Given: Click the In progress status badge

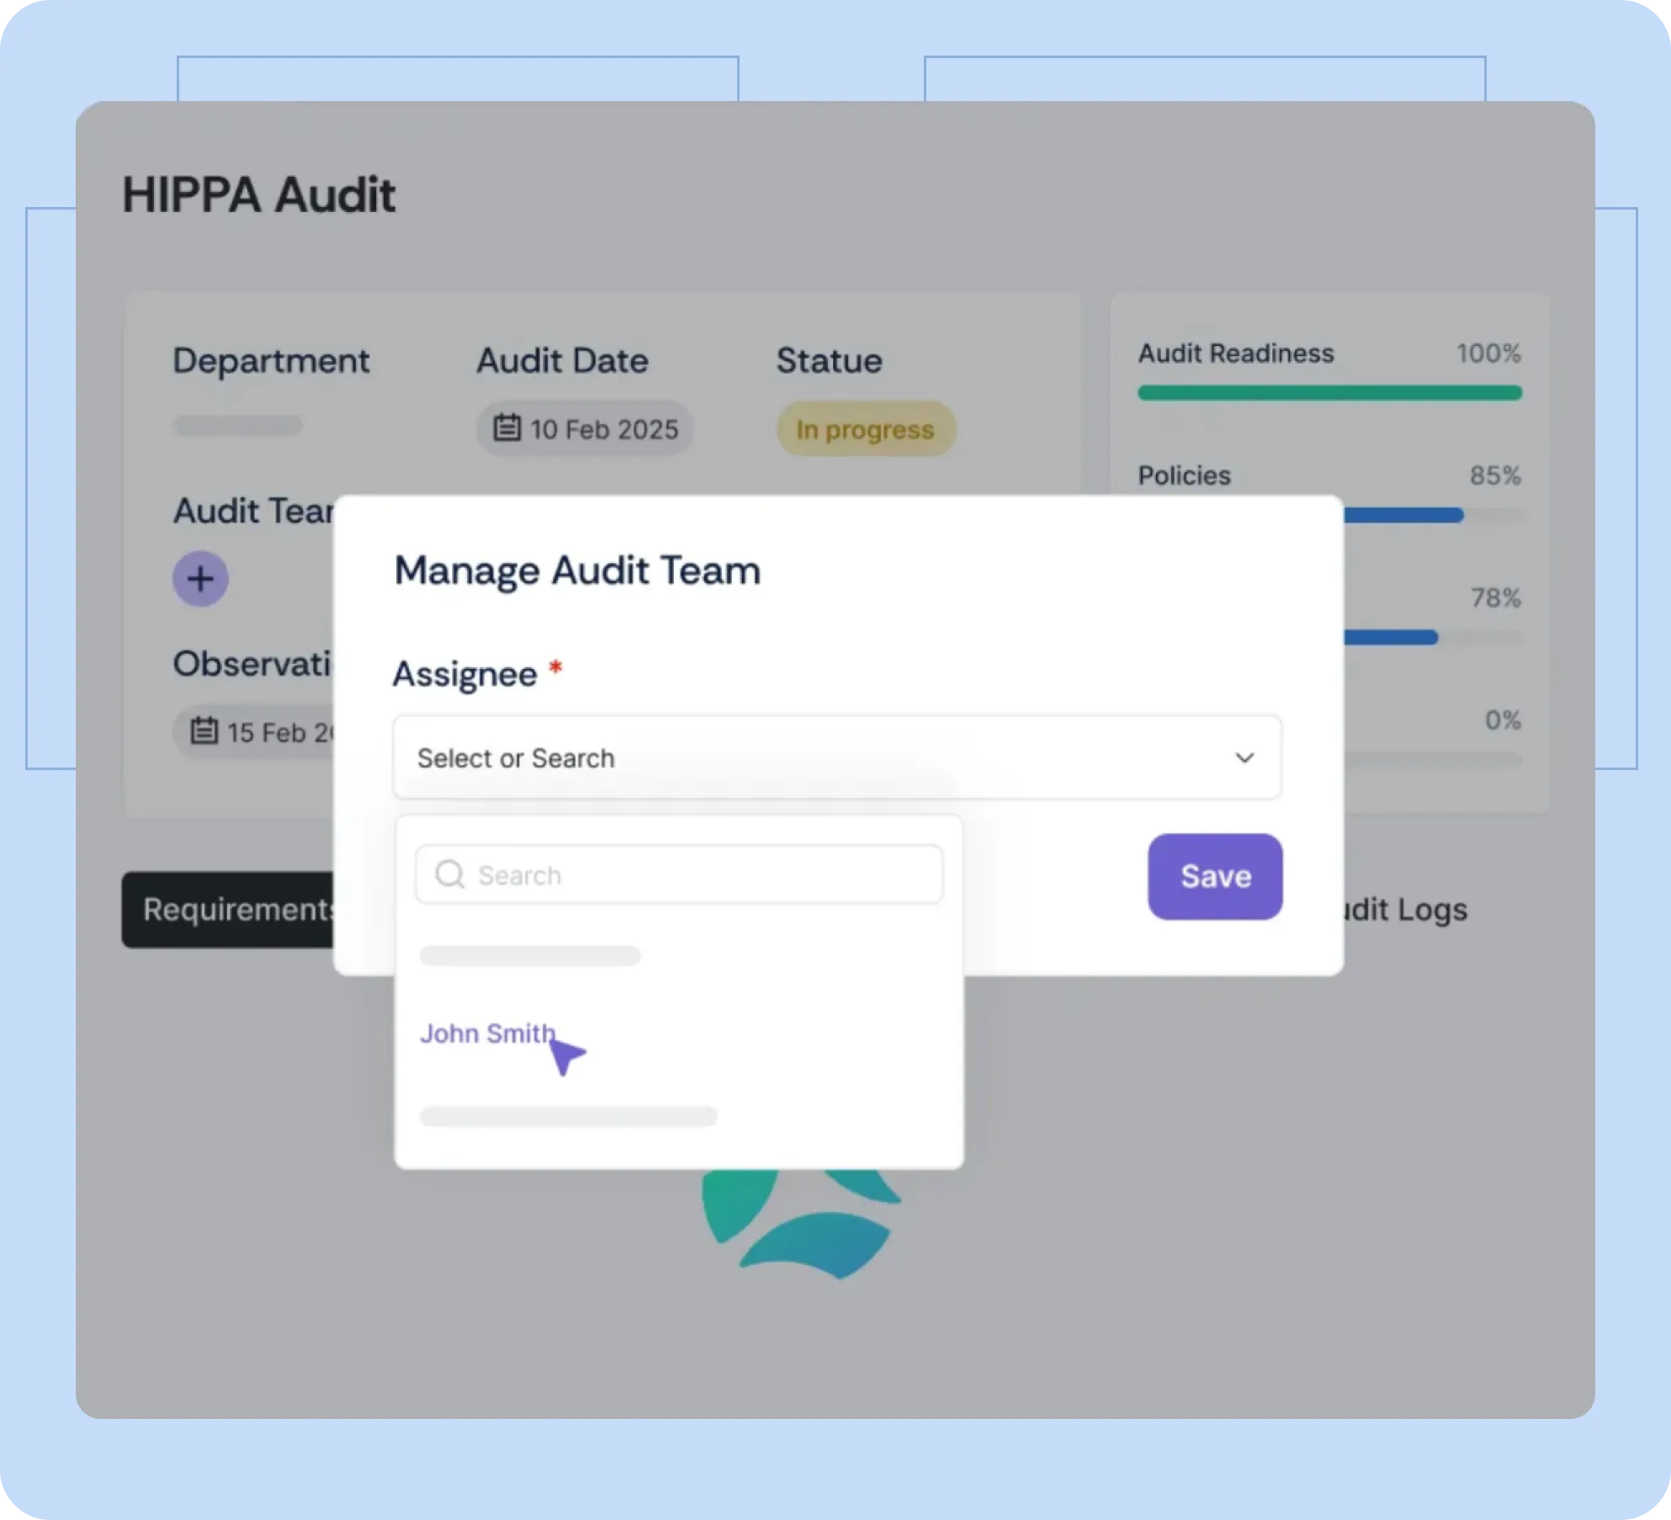Looking at the screenshot, I should coord(865,429).
